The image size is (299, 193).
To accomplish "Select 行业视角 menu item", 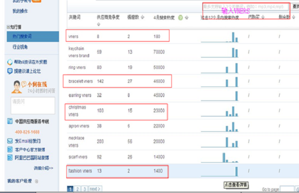I will [x=33, y=47].
